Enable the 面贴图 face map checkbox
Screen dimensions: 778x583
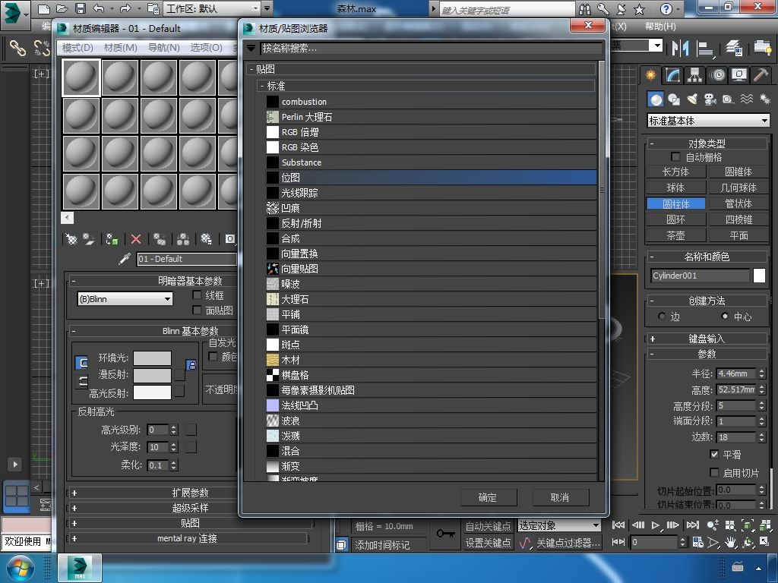tap(197, 310)
